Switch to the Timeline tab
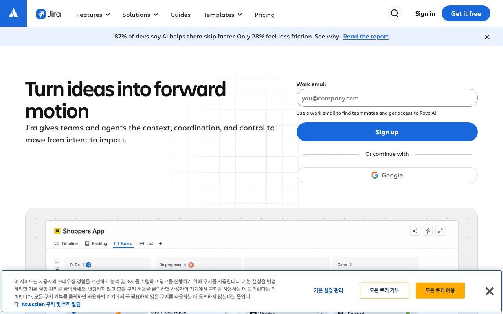The height and width of the screenshot is (314, 503). pyautogui.click(x=66, y=244)
